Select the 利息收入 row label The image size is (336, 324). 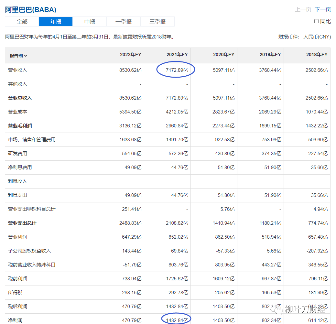point(17,181)
